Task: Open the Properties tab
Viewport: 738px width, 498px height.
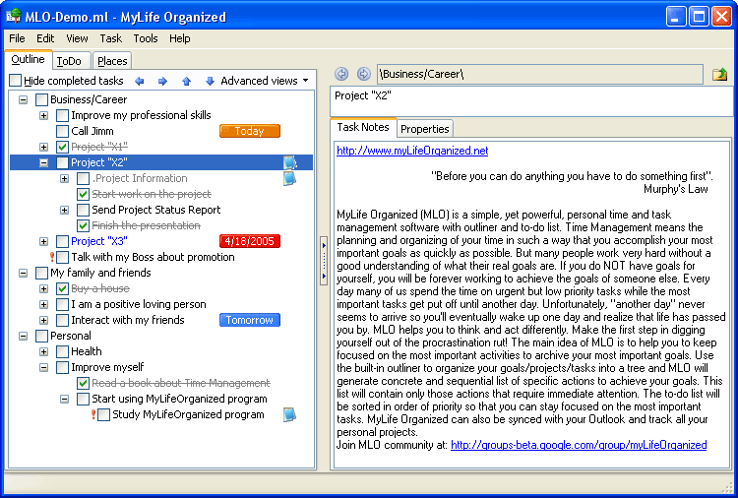Action: click(x=424, y=129)
